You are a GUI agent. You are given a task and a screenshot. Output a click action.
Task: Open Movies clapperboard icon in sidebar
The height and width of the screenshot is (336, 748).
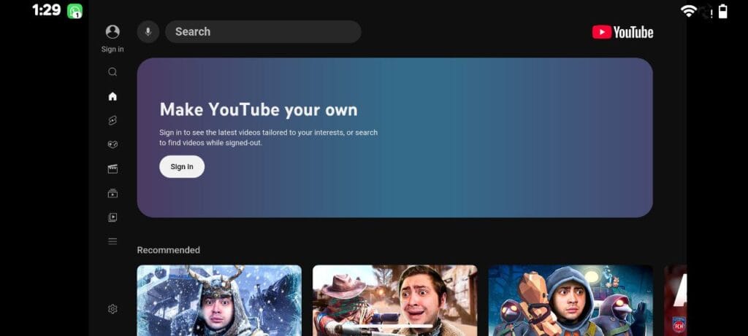[x=112, y=169]
